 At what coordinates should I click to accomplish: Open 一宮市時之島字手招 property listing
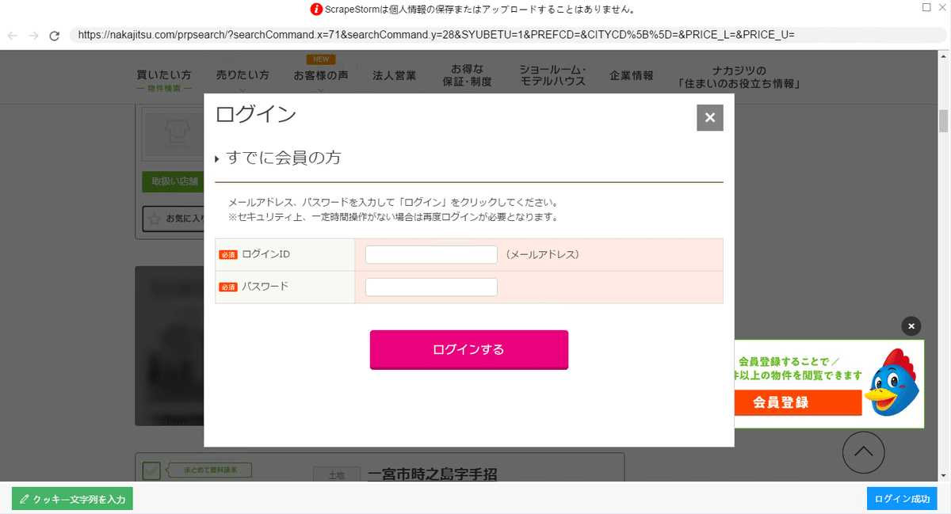pyautogui.click(x=433, y=474)
